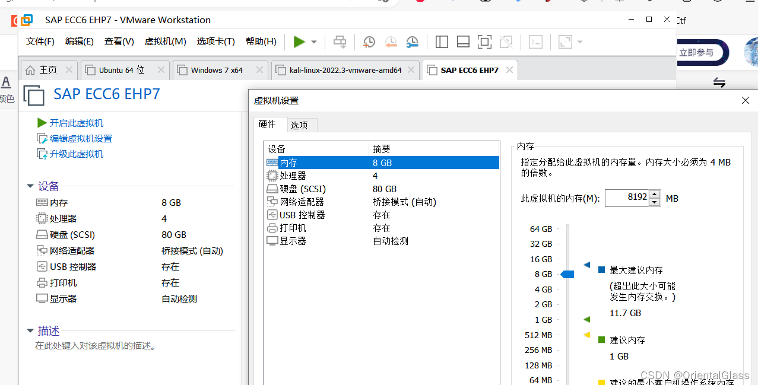Click the 设备 column header
Viewport: 758px width, 385px height.
316,149
